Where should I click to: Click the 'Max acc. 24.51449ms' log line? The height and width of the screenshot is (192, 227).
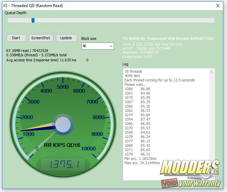click(142, 163)
